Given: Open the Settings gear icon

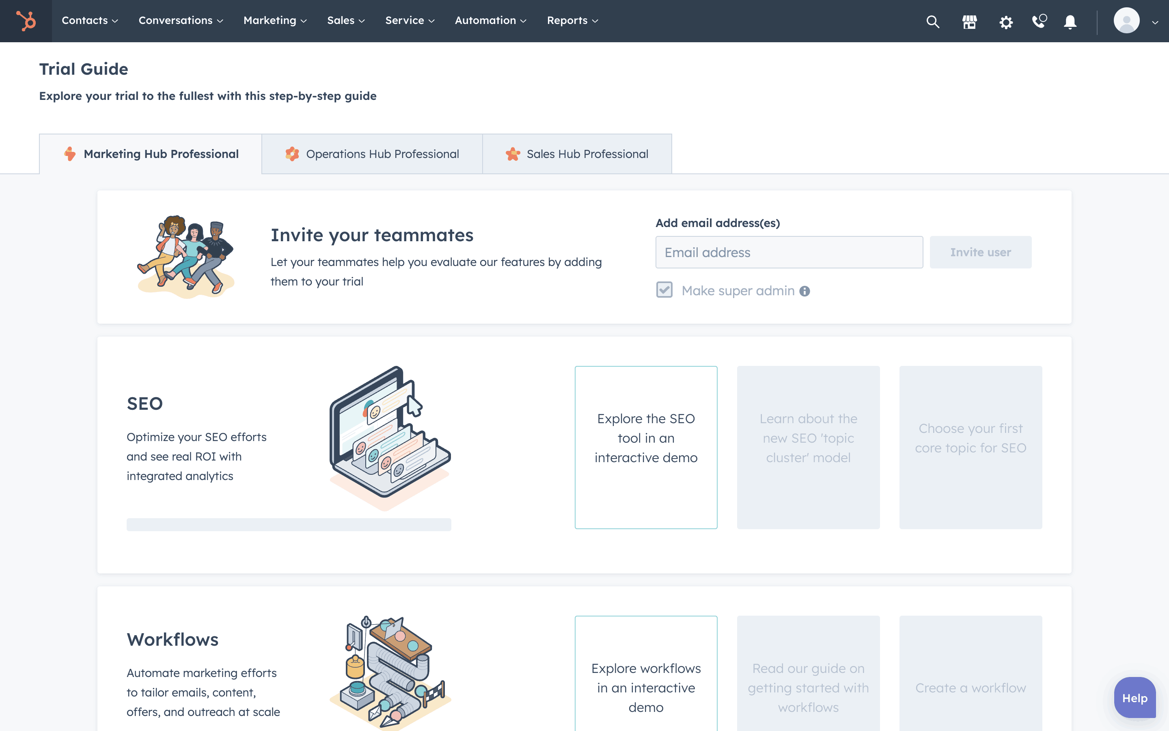Looking at the screenshot, I should (1006, 22).
